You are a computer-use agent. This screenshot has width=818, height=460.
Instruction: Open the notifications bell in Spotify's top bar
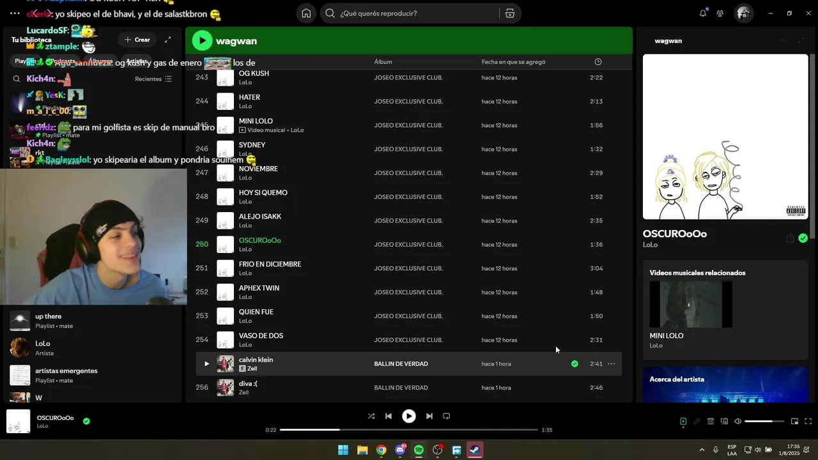(703, 13)
